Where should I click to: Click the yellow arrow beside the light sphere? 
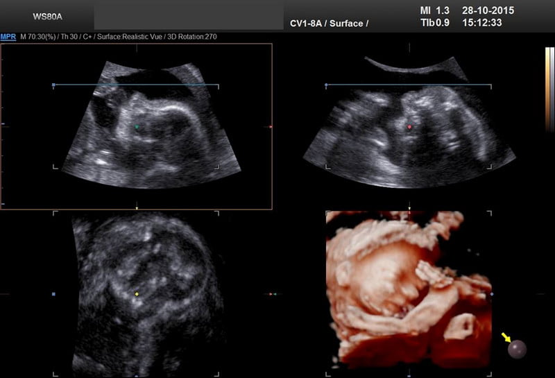pos(506,338)
